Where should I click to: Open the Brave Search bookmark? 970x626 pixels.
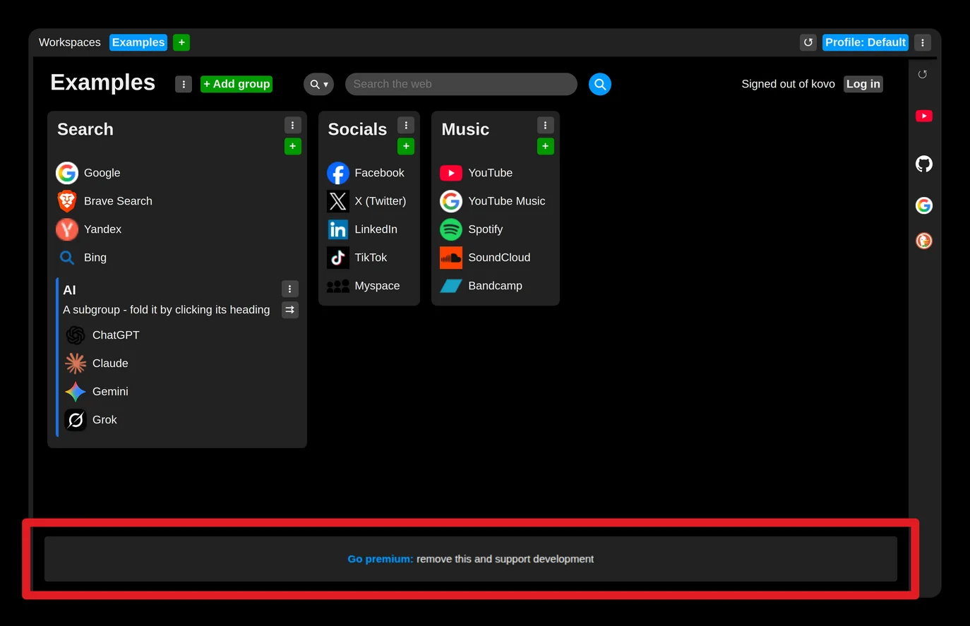coord(118,201)
